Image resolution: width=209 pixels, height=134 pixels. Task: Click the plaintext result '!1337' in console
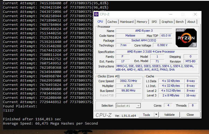point(8,111)
